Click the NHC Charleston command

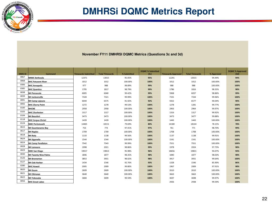click(36, 112)
